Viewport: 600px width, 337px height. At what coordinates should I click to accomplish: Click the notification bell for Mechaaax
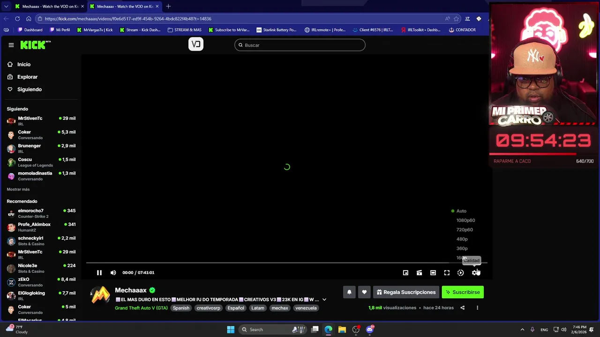[349, 292]
